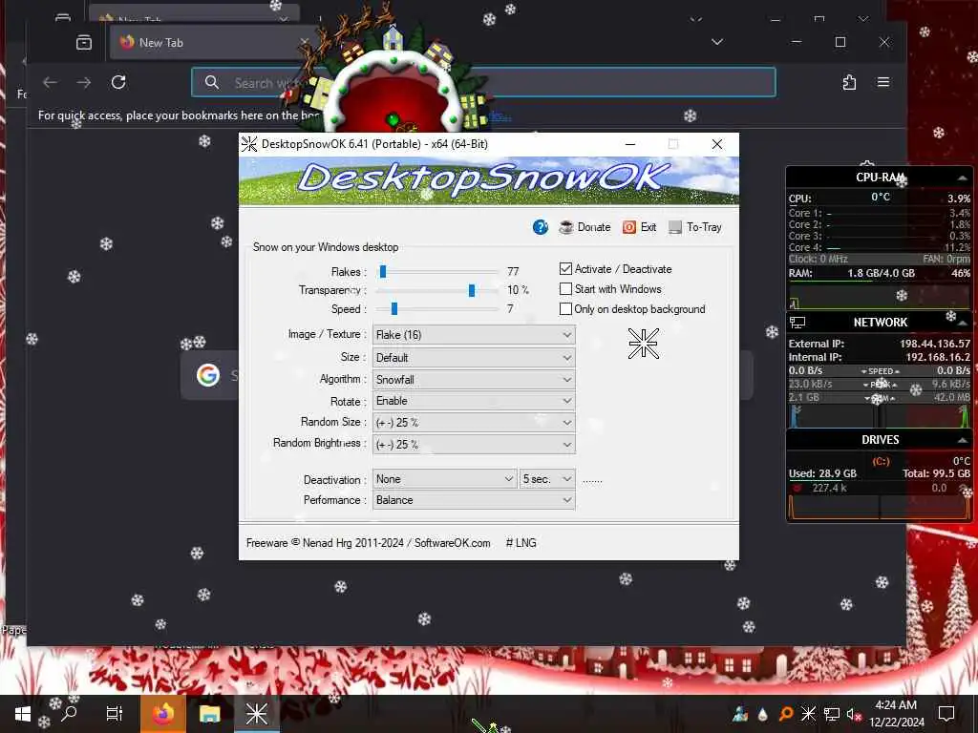The height and width of the screenshot is (733, 978).
Task: Open the Random Brightness dropdown
Action: click(474, 445)
